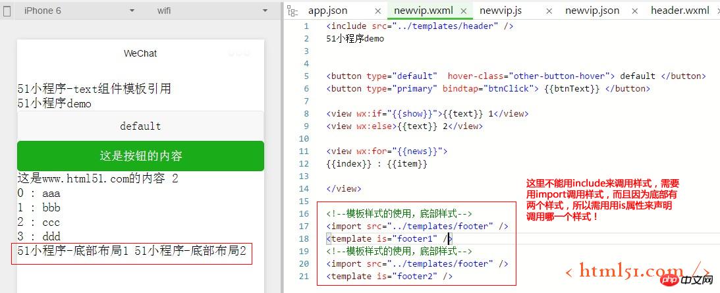Image resolution: width=720 pixels, height=293 pixels.
Task: Close the newvip.json tab
Action: tap(634, 11)
